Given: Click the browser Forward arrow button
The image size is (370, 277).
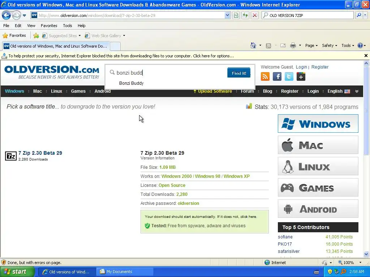Looking at the screenshot, I should click(x=16, y=16).
